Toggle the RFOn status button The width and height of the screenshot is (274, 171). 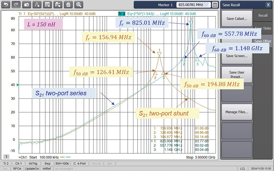click(x=18, y=169)
